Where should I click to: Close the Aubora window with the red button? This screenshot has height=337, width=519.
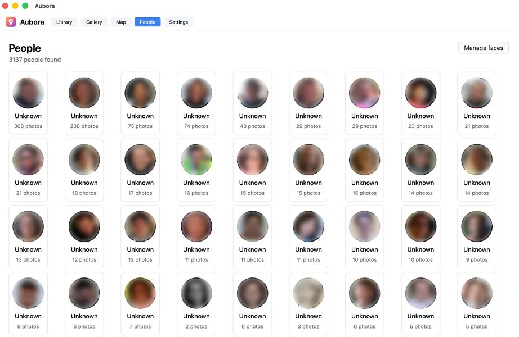click(x=5, y=6)
